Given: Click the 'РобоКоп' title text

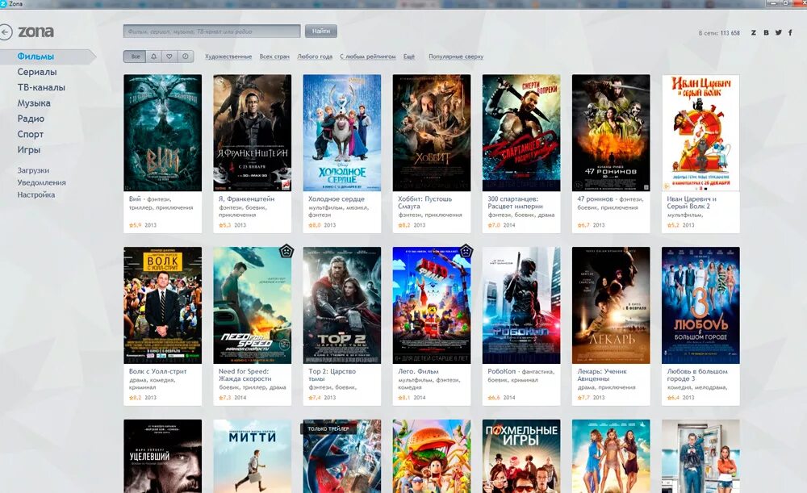Looking at the screenshot, I should coord(501,371).
